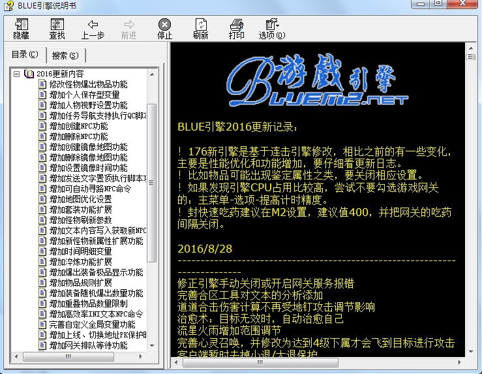This screenshot has height=374, width=482.
Task: Click line 流星火雨增加范围调节
Action: point(230,331)
